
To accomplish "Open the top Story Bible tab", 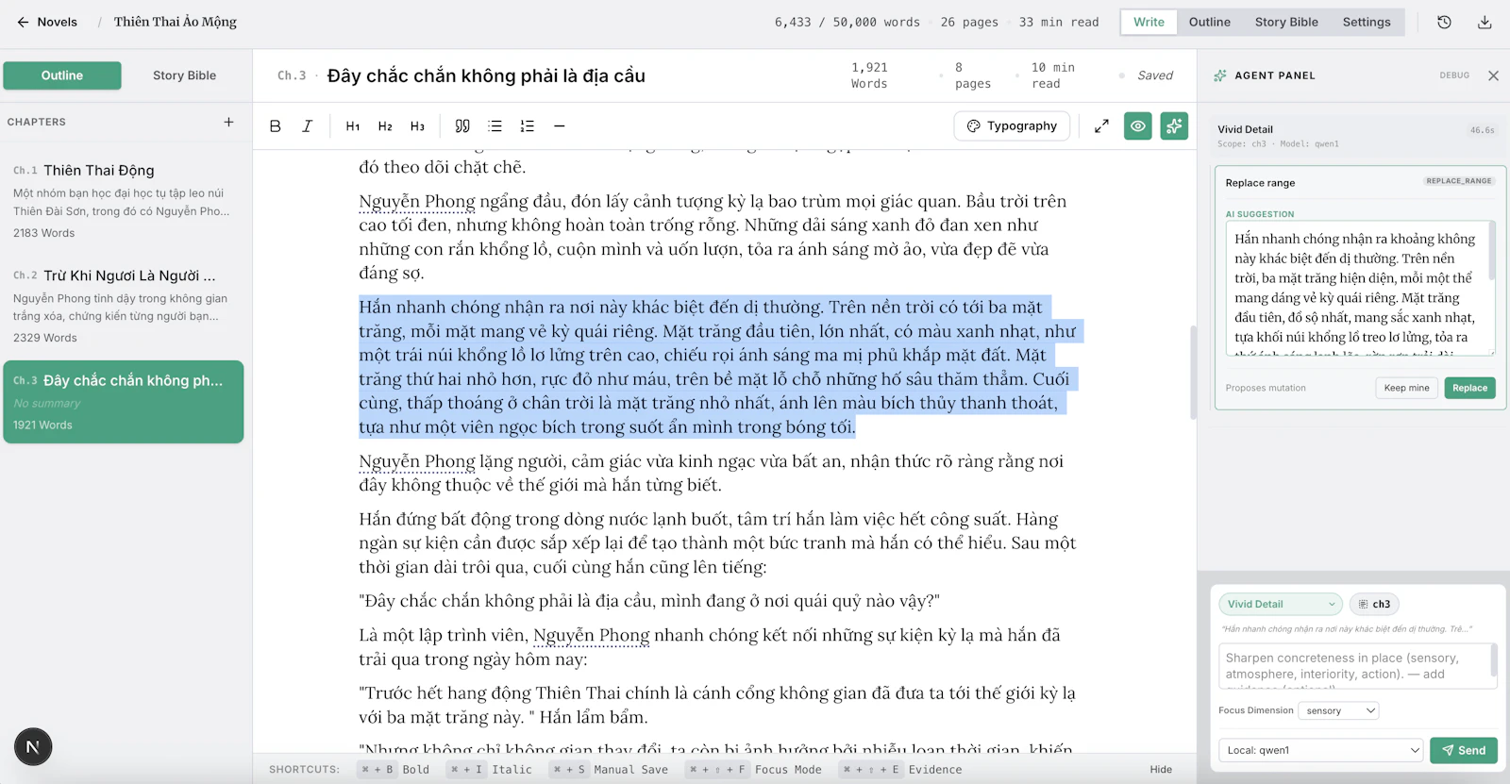I will tap(1286, 22).
